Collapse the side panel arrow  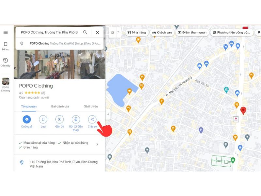[108, 114]
